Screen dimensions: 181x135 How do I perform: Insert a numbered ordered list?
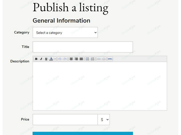tap(92, 59)
